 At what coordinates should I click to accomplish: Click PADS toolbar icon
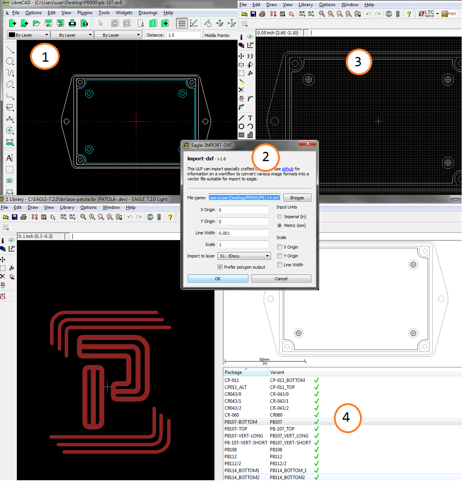(449, 14)
